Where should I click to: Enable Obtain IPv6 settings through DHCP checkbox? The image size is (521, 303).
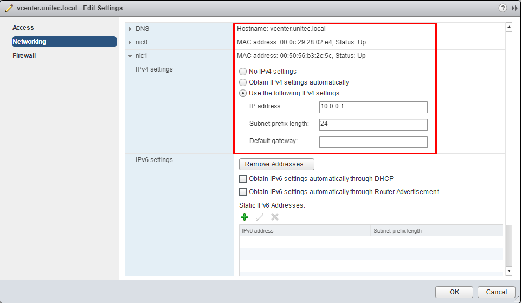click(243, 179)
